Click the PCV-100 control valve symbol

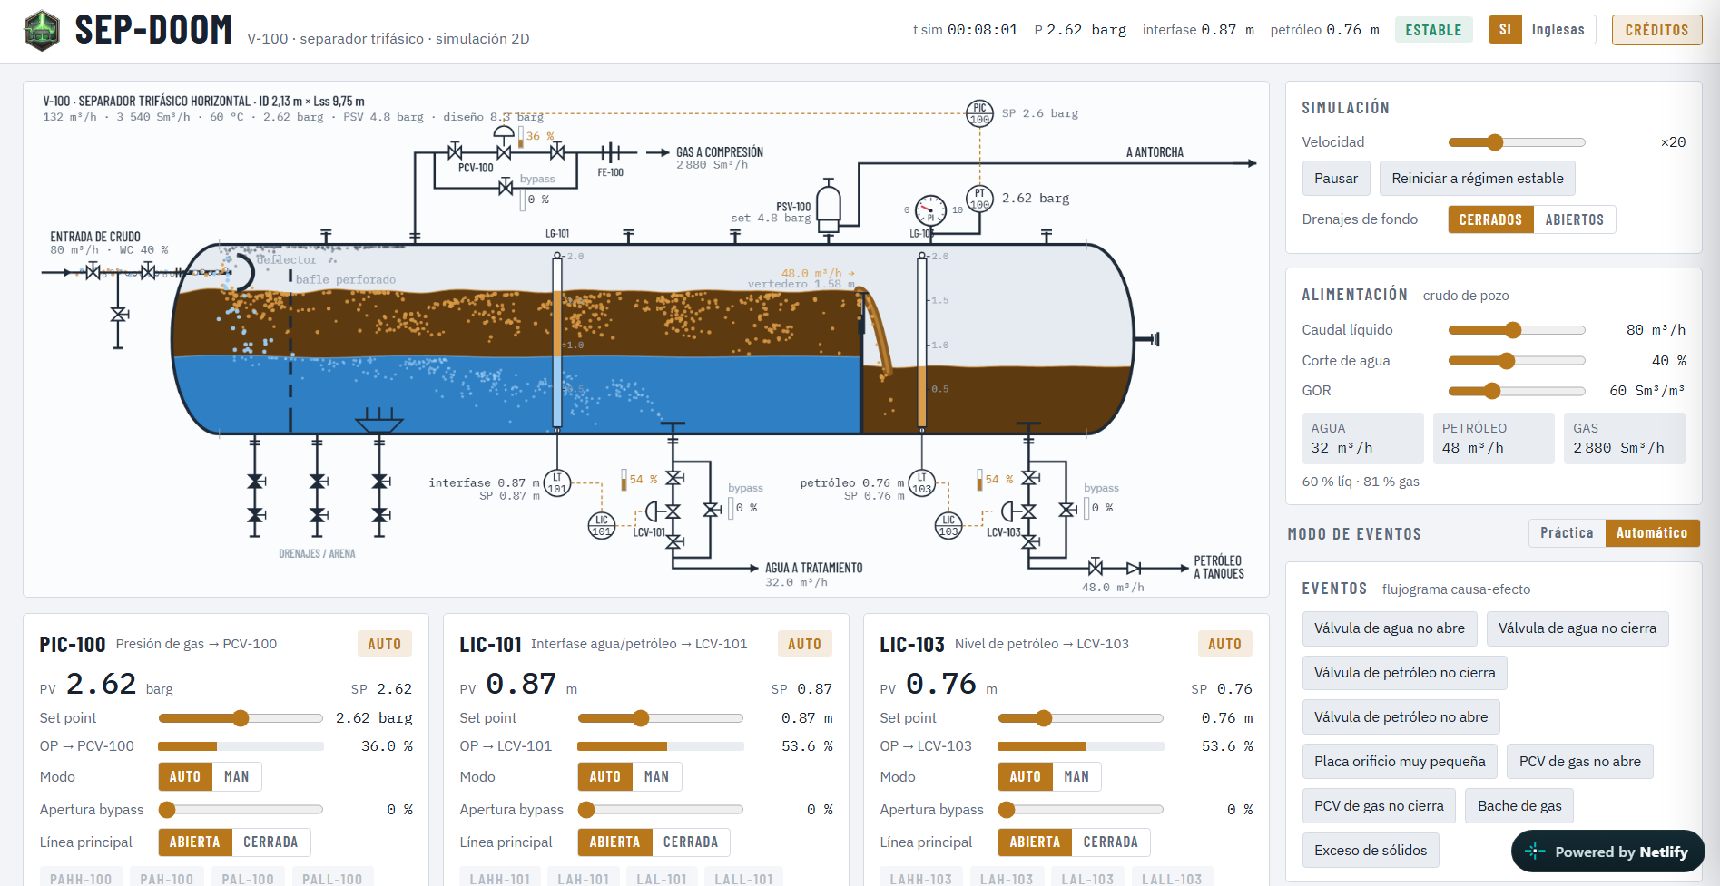click(x=504, y=145)
